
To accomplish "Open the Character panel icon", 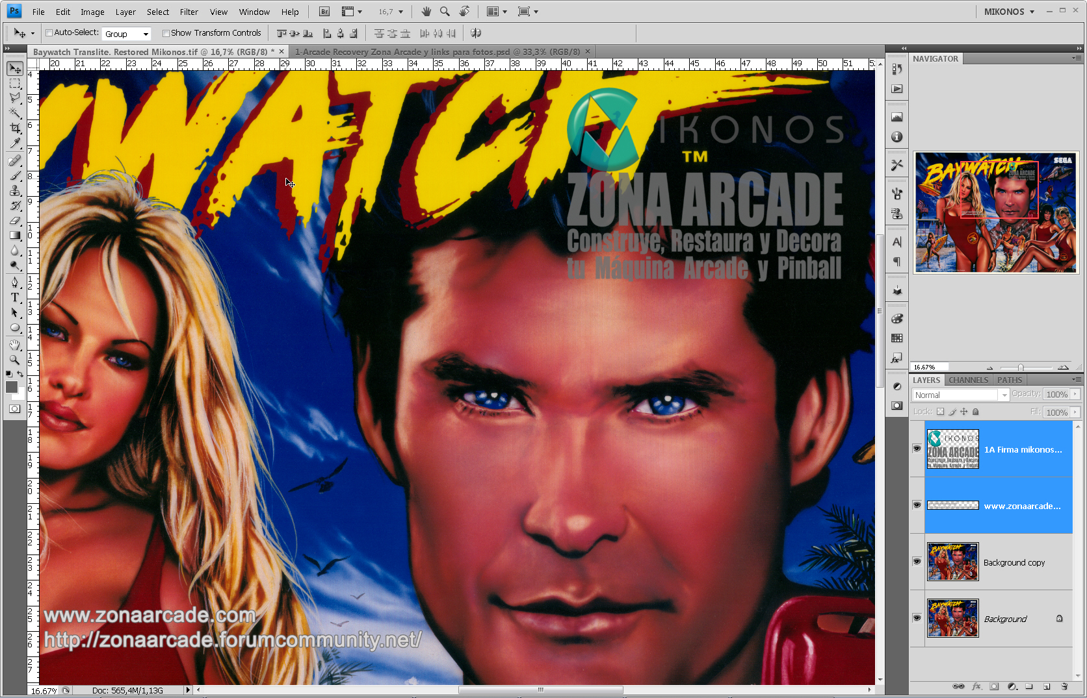I will click(x=897, y=240).
